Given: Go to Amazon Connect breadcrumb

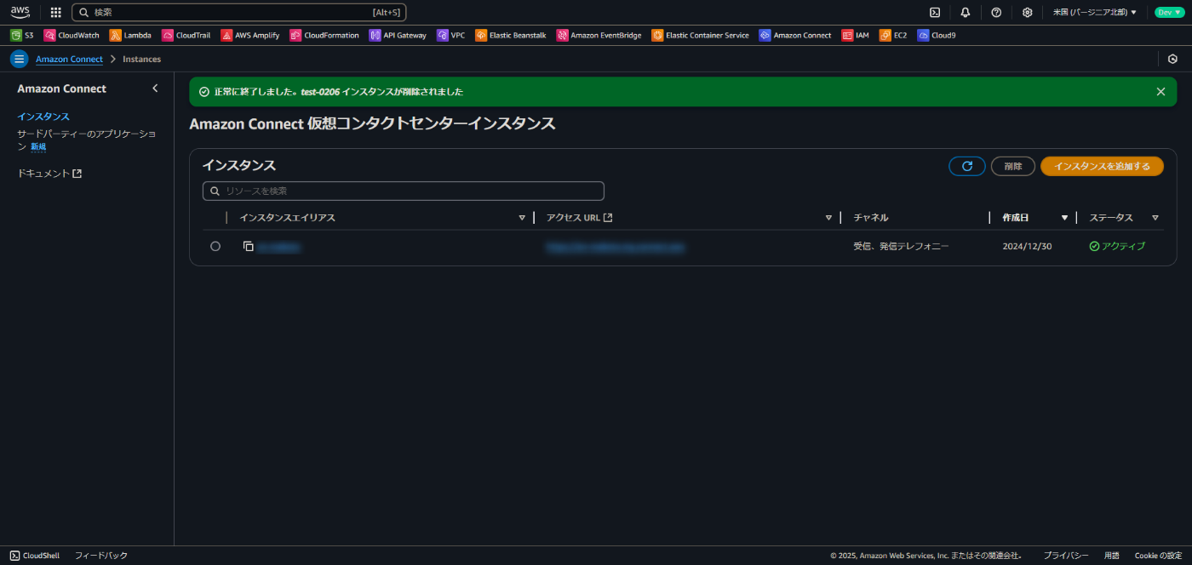Looking at the screenshot, I should pos(69,59).
